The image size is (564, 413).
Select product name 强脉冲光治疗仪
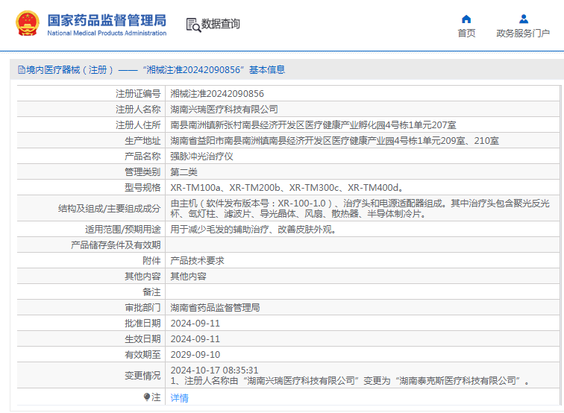click(x=201, y=157)
